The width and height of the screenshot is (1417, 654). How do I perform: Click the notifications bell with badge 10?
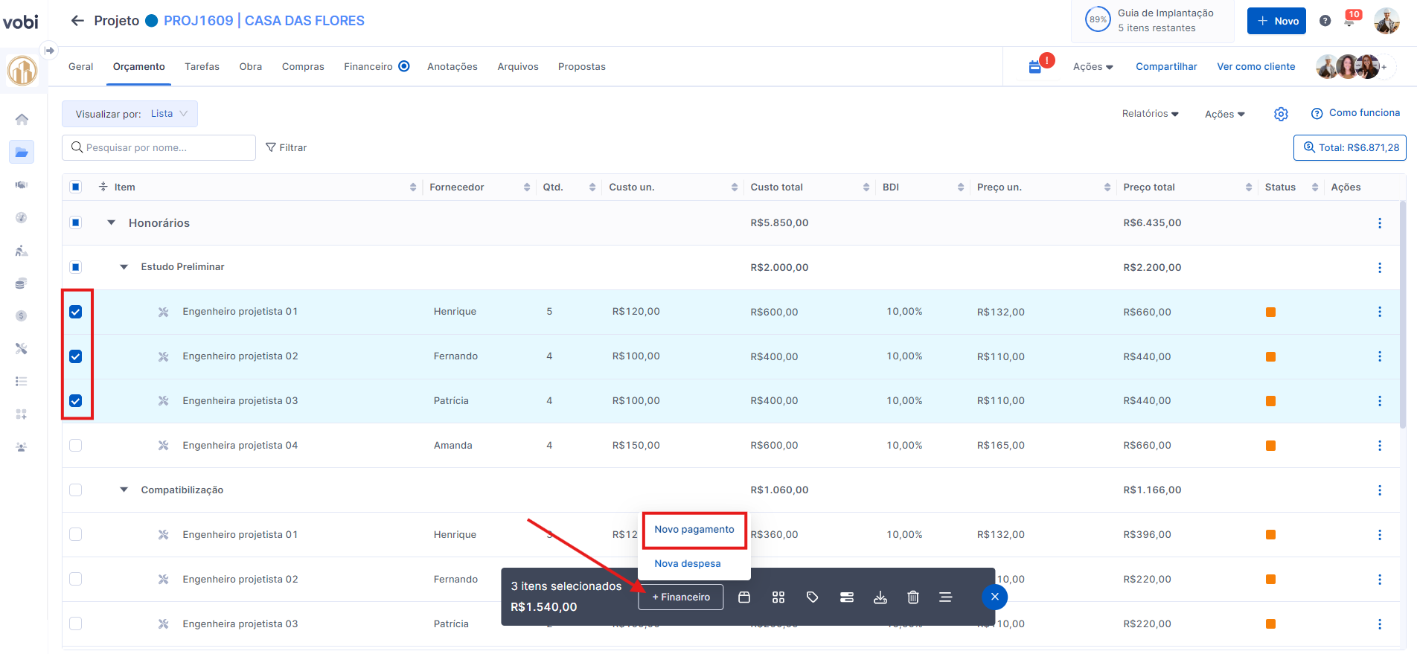[x=1349, y=21]
